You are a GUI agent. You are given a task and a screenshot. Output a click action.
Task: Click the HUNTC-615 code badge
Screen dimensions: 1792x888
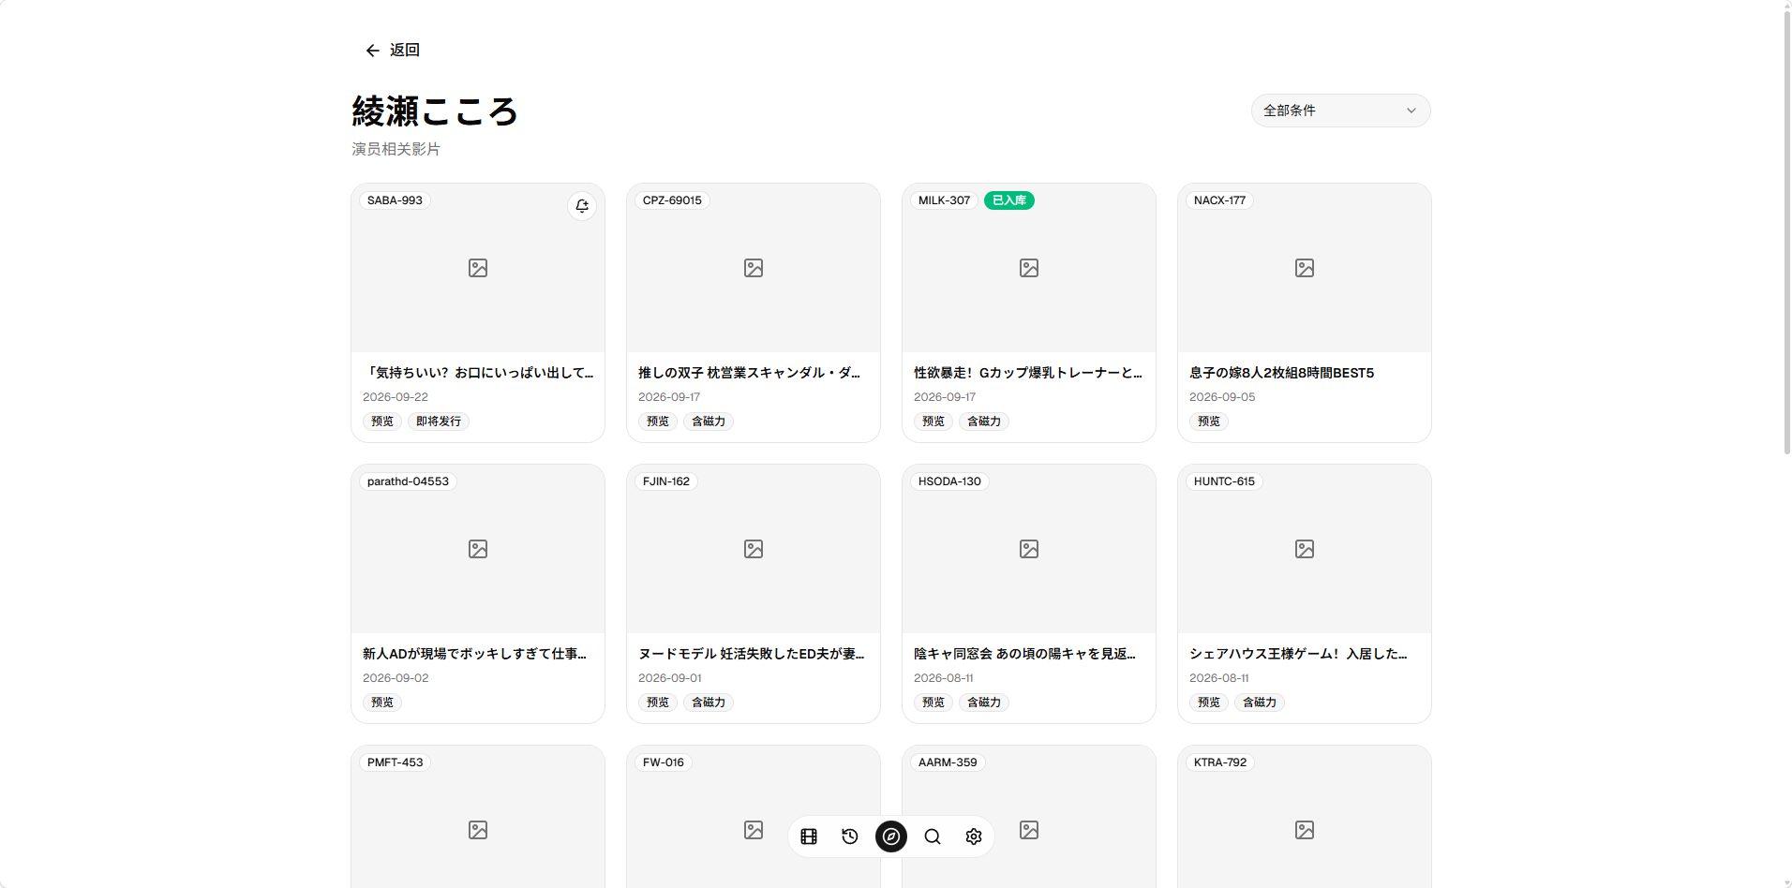(x=1224, y=481)
